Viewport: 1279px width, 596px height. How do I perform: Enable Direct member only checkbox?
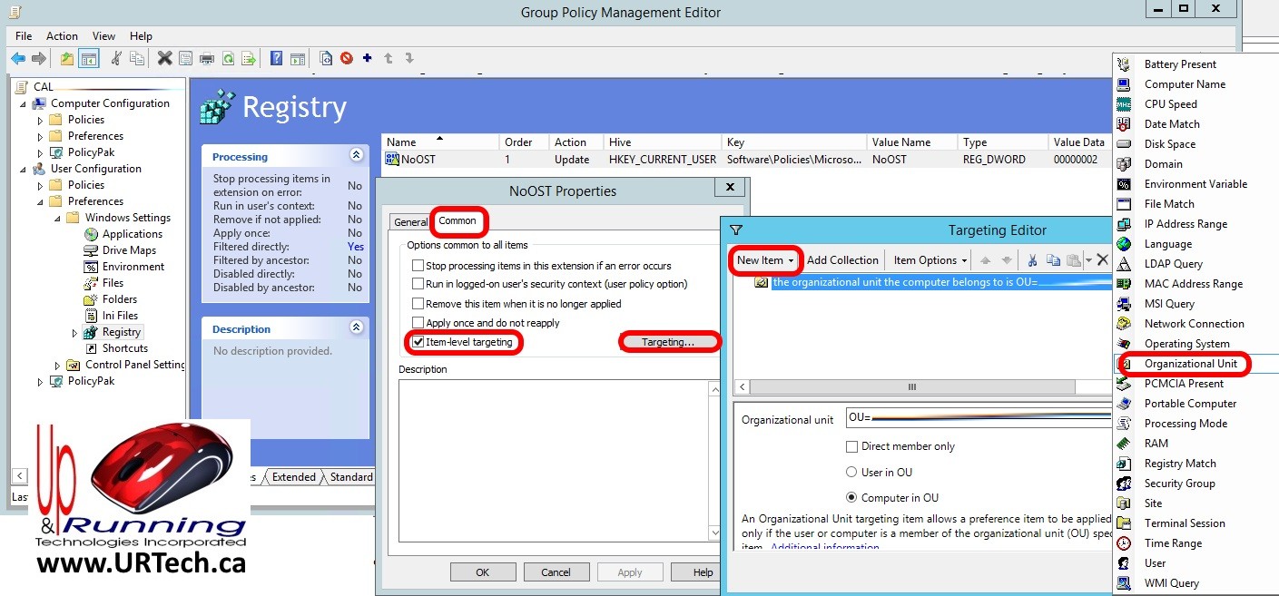point(851,446)
